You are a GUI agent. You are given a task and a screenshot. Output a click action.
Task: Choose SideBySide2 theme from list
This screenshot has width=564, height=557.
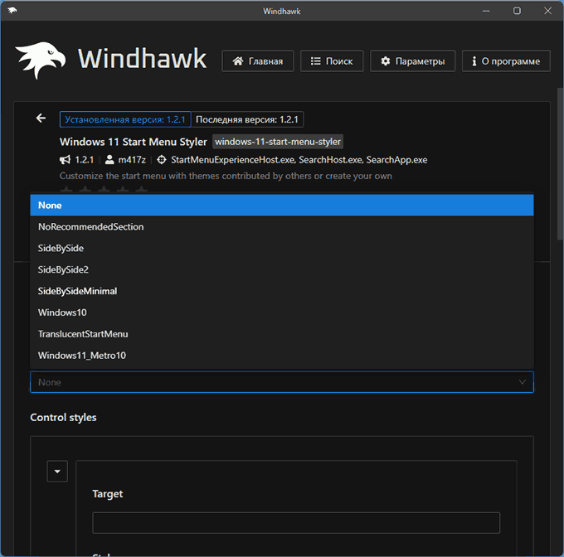(281, 269)
